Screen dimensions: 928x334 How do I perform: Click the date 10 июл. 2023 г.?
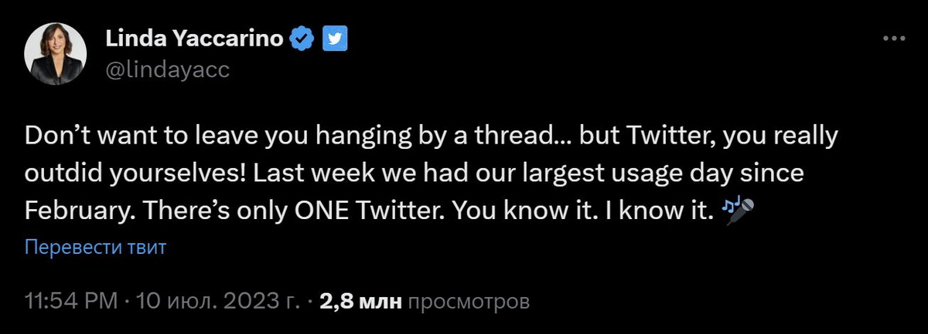pos(217,301)
